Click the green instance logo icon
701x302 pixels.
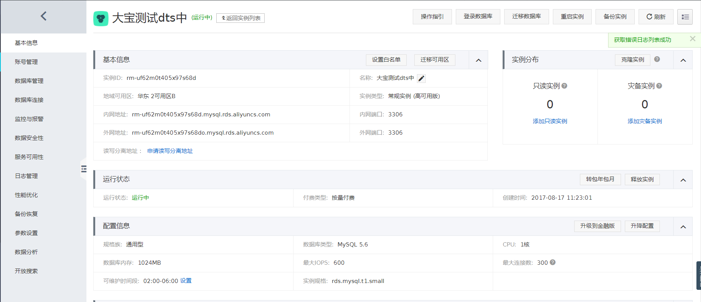coord(101,18)
